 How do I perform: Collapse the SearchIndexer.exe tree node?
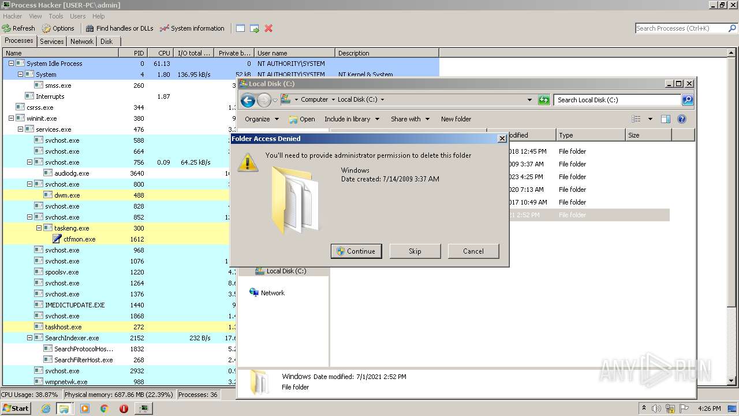click(29, 338)
